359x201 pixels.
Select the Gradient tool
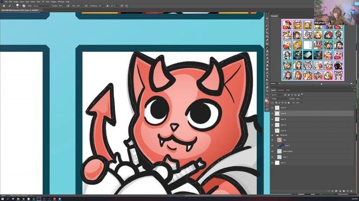pyautogui.click(x=267, y=62)
